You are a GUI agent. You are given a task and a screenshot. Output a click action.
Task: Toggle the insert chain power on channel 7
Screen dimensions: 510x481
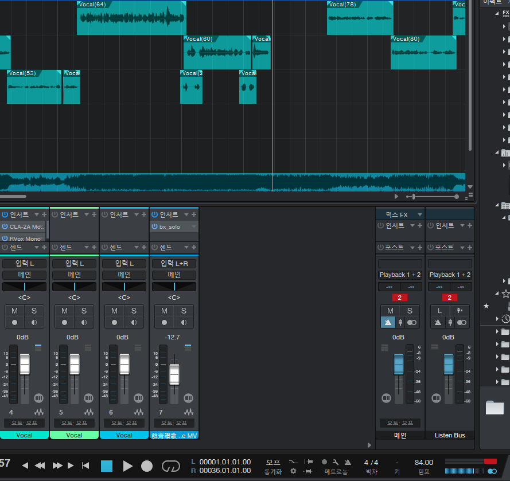coord(154,214)
